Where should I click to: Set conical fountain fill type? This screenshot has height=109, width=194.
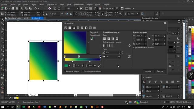coord(113,38)
